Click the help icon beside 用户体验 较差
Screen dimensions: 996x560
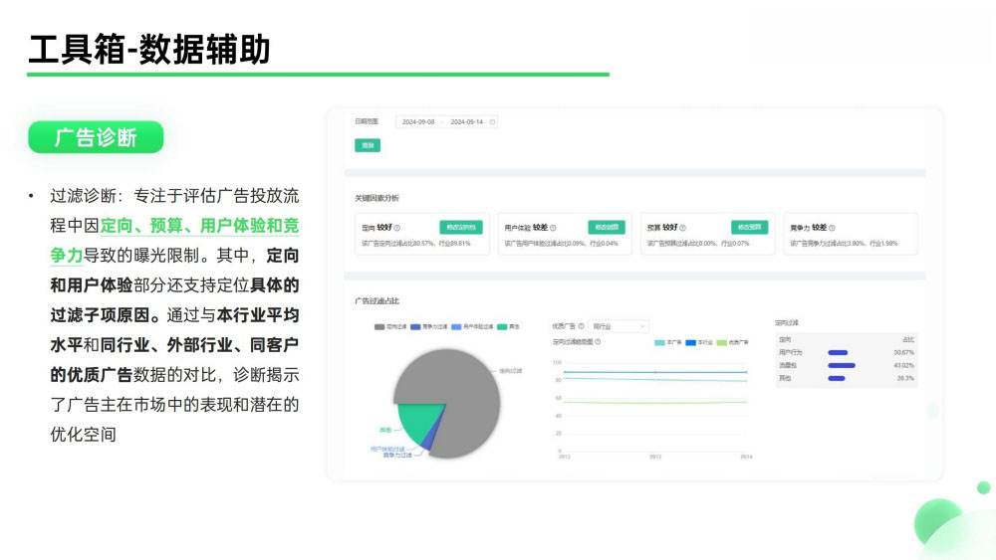click(553, 228)
